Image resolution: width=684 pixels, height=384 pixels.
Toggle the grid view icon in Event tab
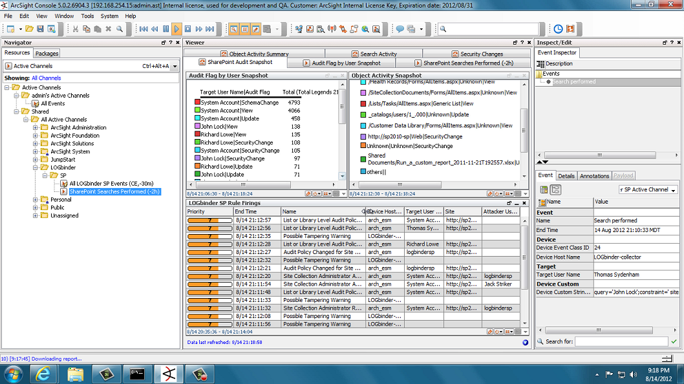(x=544, y=189)
